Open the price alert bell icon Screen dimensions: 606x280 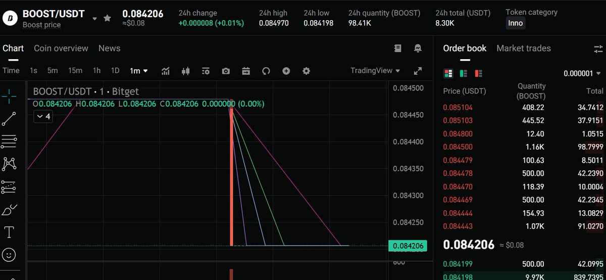(x=418, y=48)
